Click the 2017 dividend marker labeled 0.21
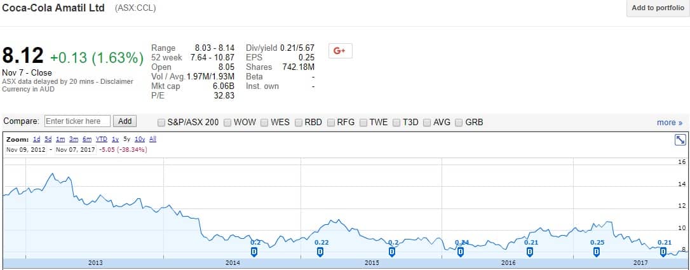Screen dimensions: 690x270 [x=664, y=252]
